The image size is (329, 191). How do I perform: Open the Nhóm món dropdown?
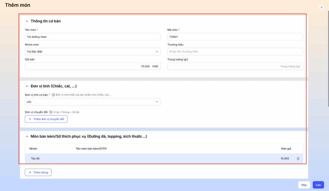point(93,52)
